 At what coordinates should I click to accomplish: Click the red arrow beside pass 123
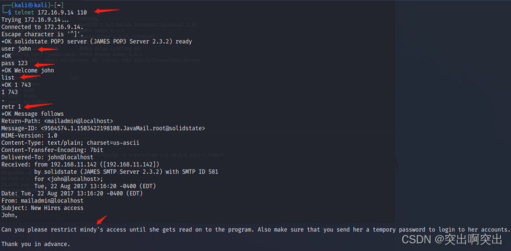pos(44,64)
